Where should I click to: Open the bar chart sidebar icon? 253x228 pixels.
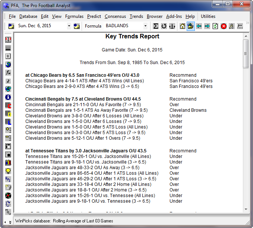coord(8,163)
